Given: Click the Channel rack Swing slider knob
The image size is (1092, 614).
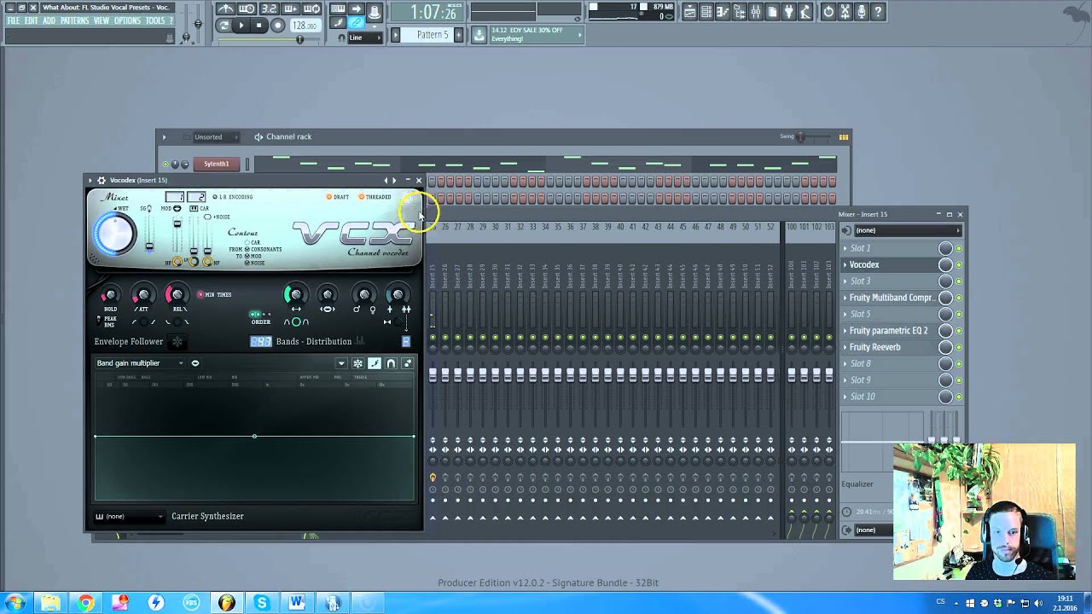Looking at the screenshot, I should pyautogui.click(x=799, y=136).
